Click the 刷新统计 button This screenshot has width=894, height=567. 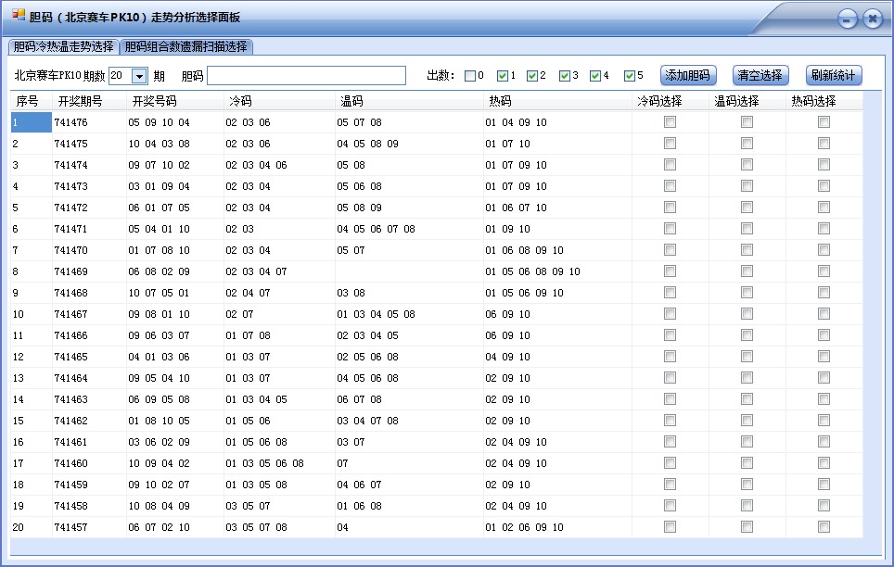click(x=831, y=75)
